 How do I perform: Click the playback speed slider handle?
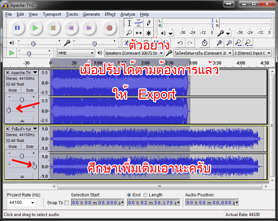pyautogui.click(x=29, y=54)
